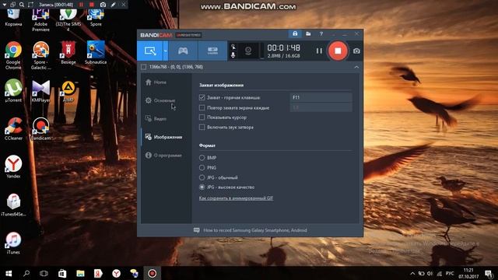Image resolution: width=498 pixels, height=280 pixels.
Task: Select the PNG format option
Action: (x=202, y=167)
